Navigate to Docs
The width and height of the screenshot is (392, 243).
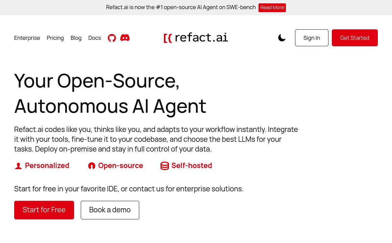pyautogui.click(x=95, y=38)
